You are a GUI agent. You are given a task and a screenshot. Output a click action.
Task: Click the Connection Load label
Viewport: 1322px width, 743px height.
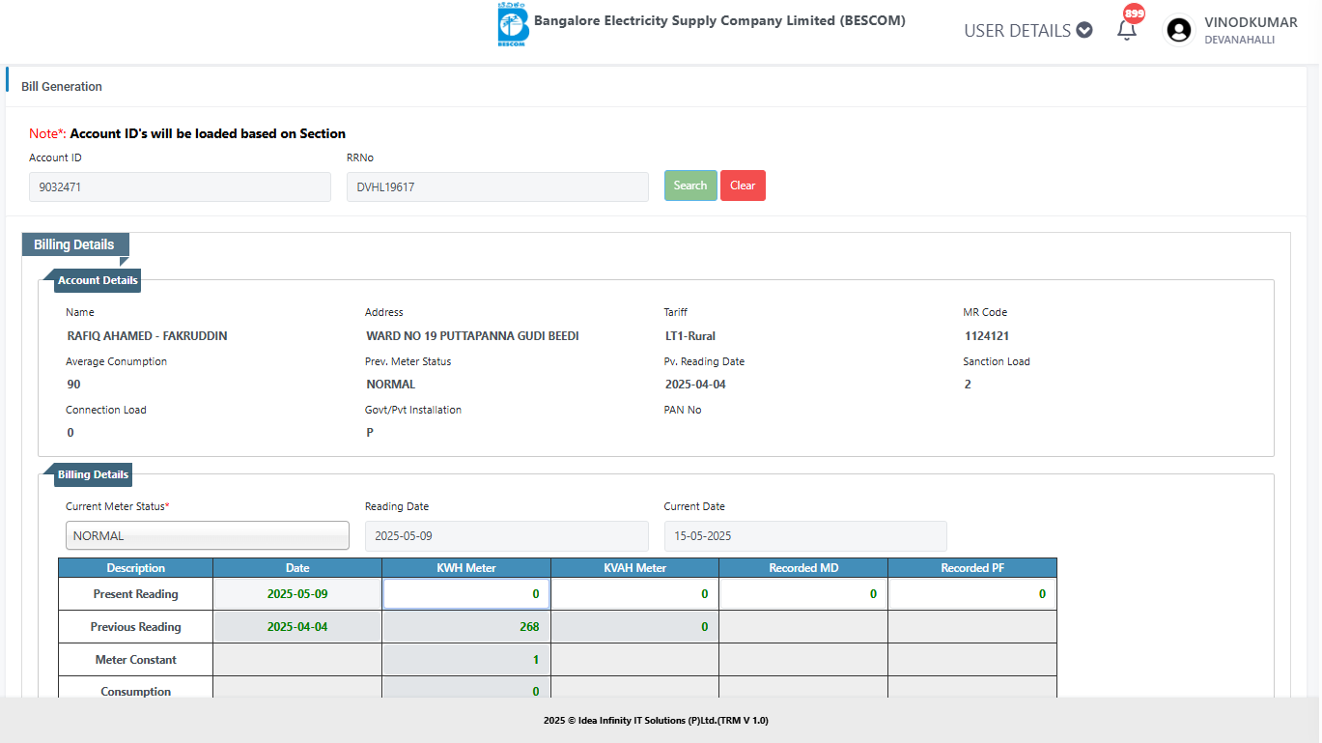106,410
